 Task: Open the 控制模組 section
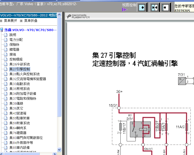coord(16,59)
